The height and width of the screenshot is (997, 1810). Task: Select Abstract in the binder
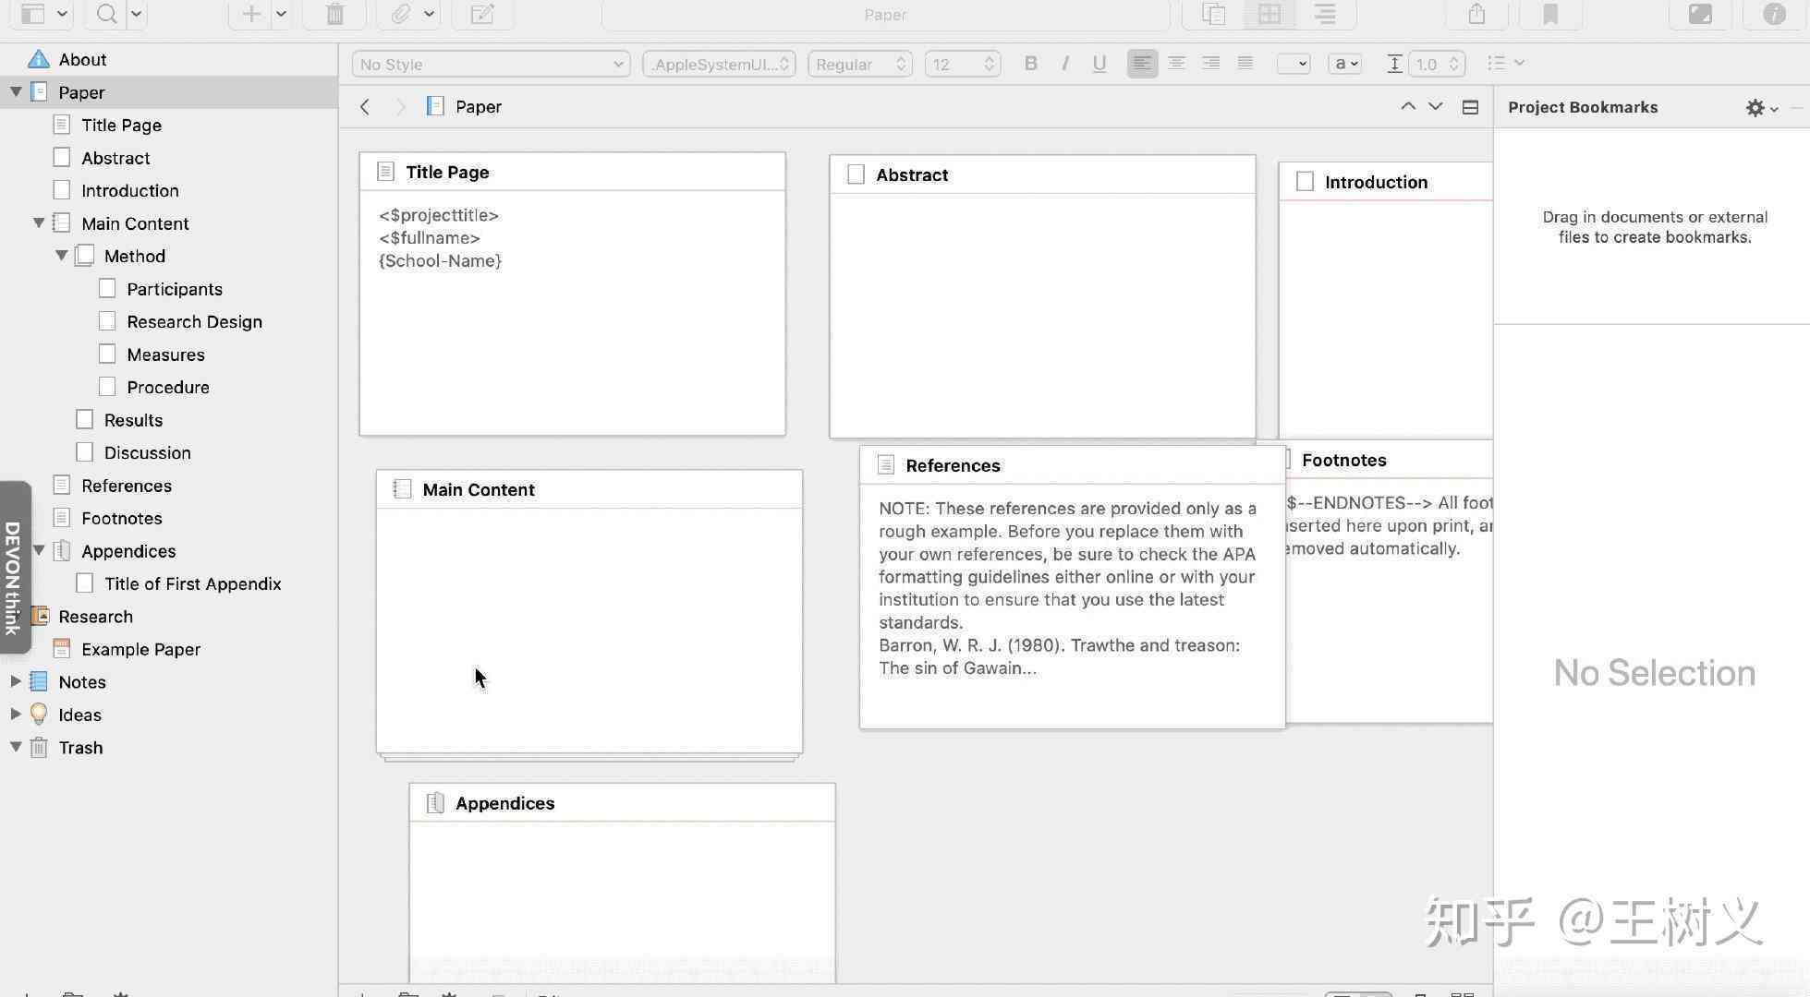point(115,158)
